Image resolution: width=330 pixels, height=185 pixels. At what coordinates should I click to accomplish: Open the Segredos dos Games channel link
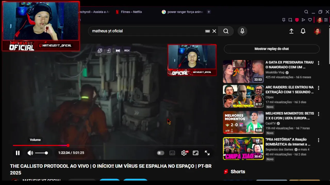pyautogui.click(x=279, y=150)
